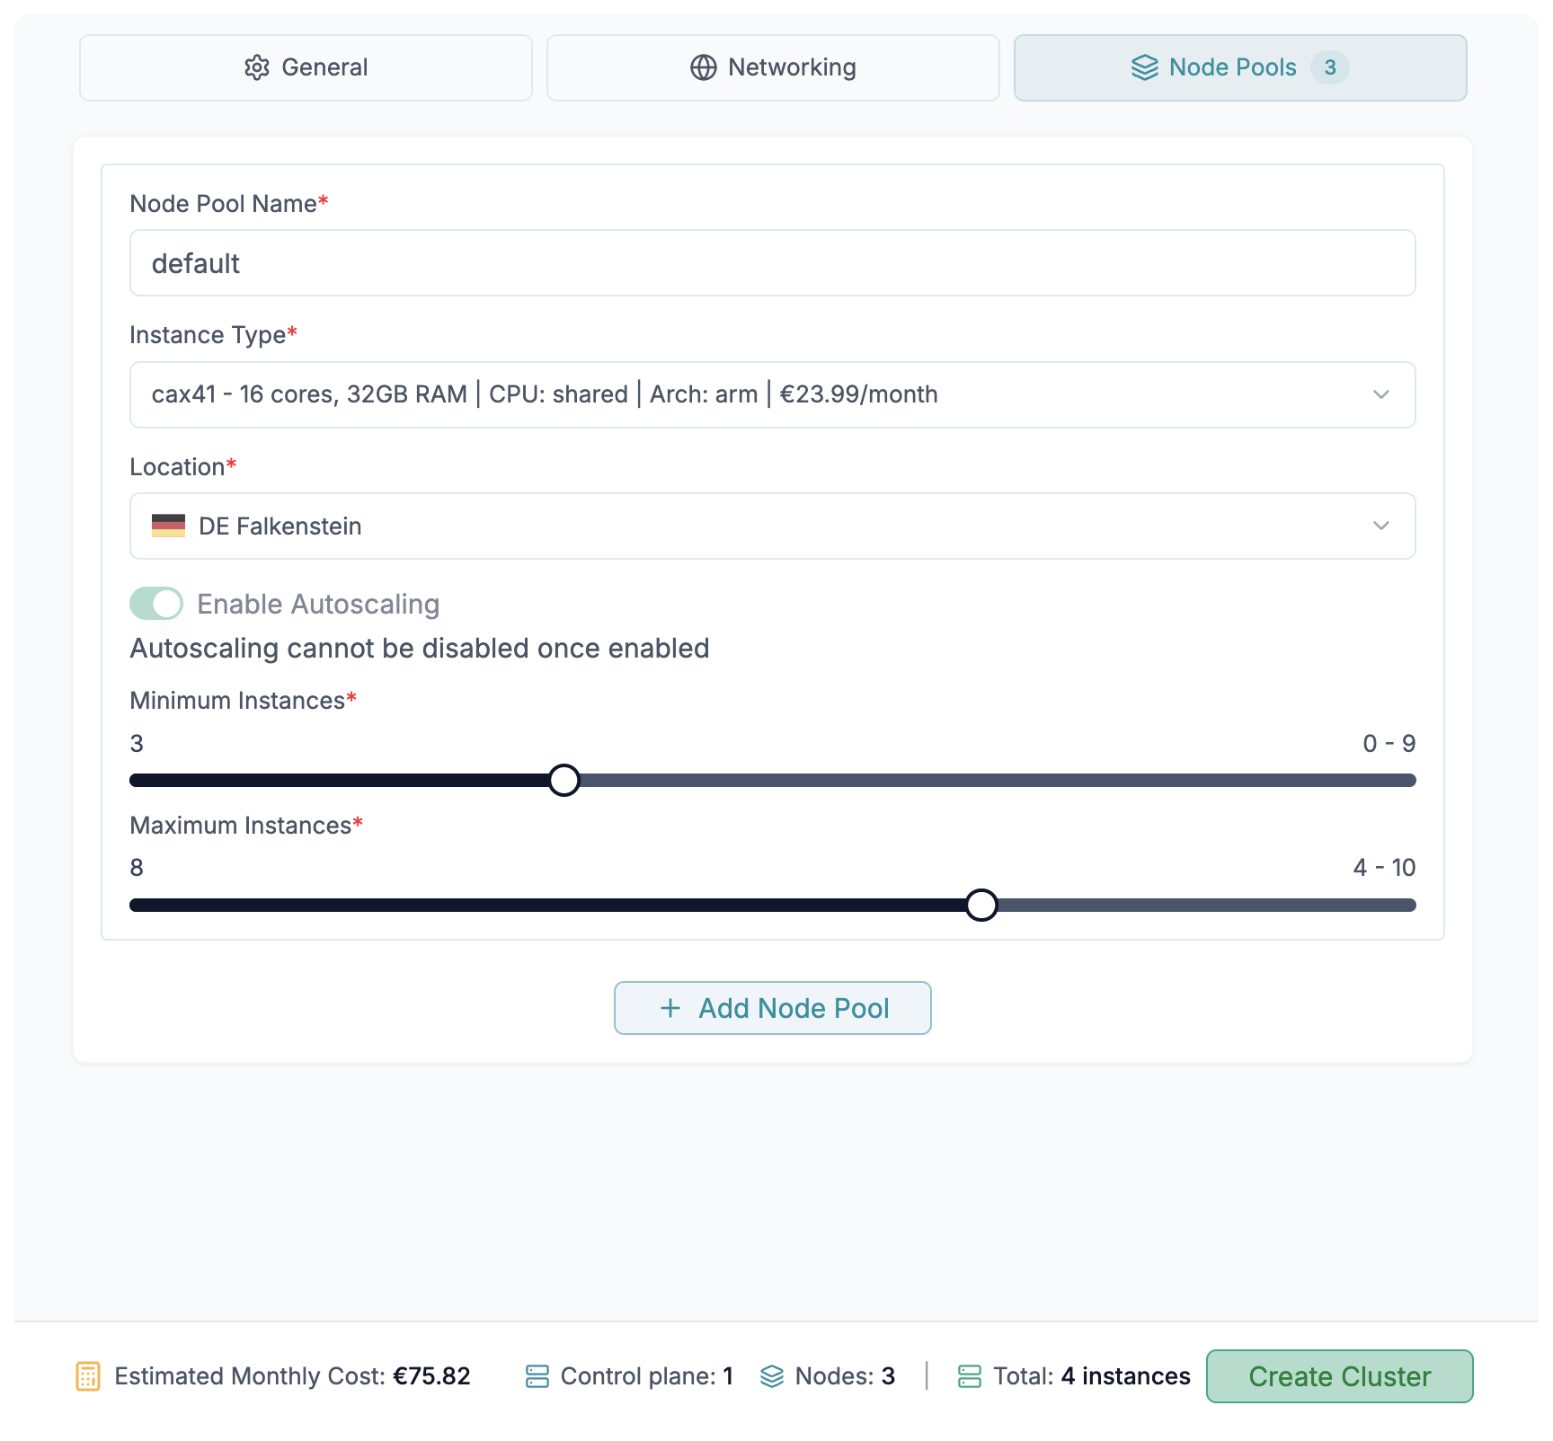
Task: Click the calculator icon beside Estimated Monthly Cost
Action: pyautogui.click(x=88, y=1376)
